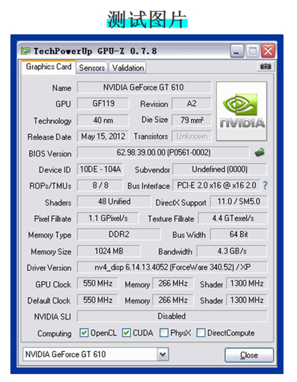
Task: Uncheck the OpenCL checkbox
Action: click(84, 333)
